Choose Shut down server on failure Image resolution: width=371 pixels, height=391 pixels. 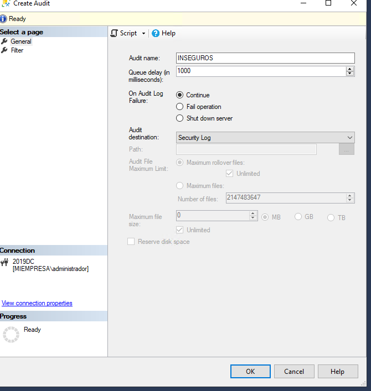pyautogui.click(x=179, y=118)
